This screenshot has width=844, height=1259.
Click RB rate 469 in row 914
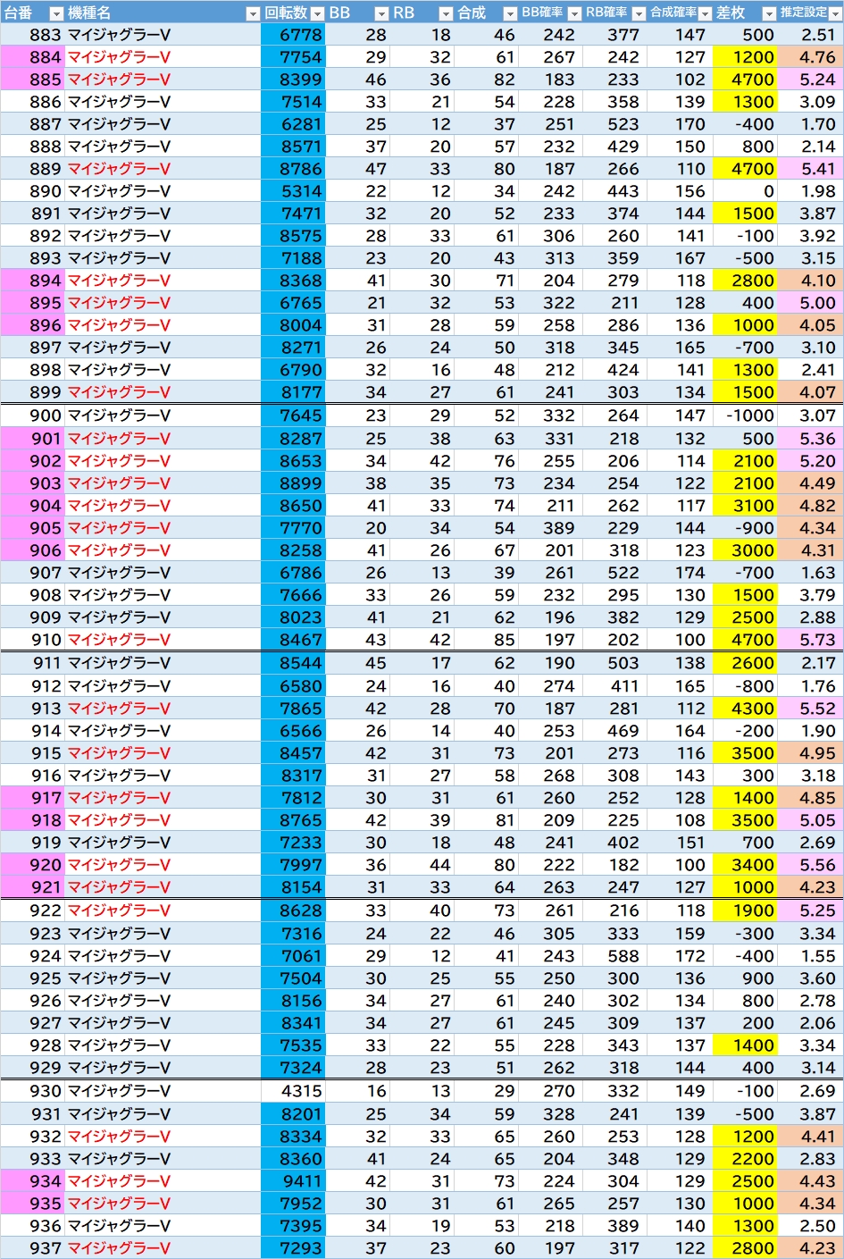coord(615,731)
